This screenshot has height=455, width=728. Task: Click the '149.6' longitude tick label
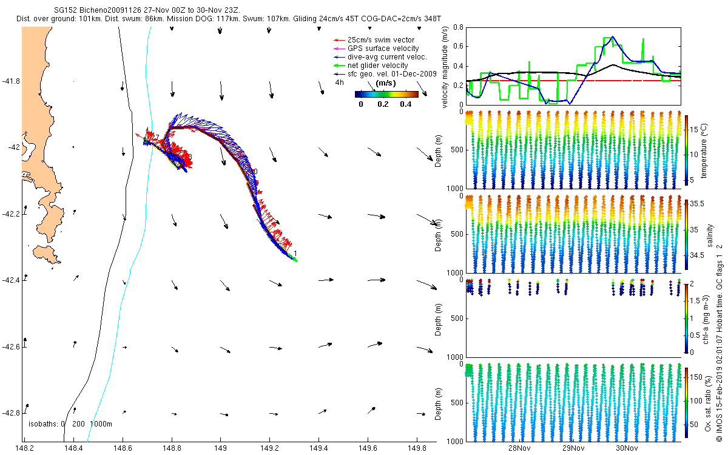tap(368, 448)
